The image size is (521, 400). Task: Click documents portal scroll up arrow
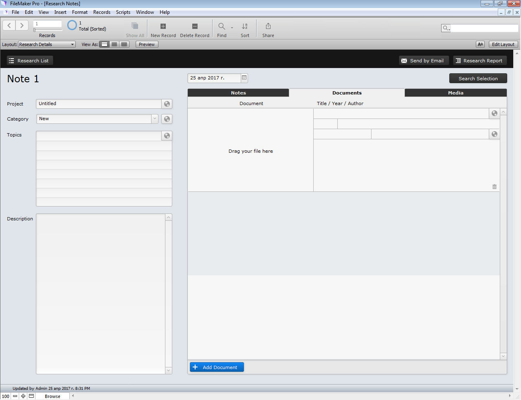click(x=503, y=112)
